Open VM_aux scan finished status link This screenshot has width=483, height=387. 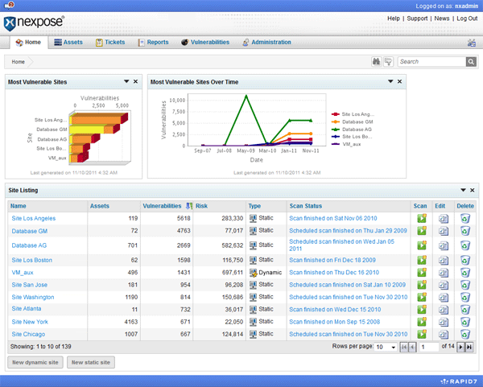pos(334,273)
